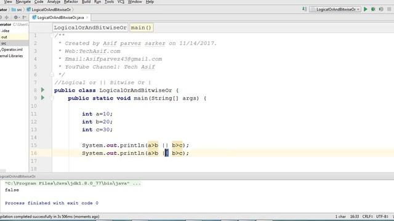Collapse the comment end marker at line 6
This screenshot has height=221, width=394.
52,75
